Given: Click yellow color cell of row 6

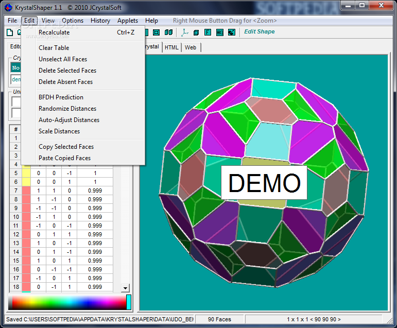Looking at the screenshot, I should (x=26, y=182).
